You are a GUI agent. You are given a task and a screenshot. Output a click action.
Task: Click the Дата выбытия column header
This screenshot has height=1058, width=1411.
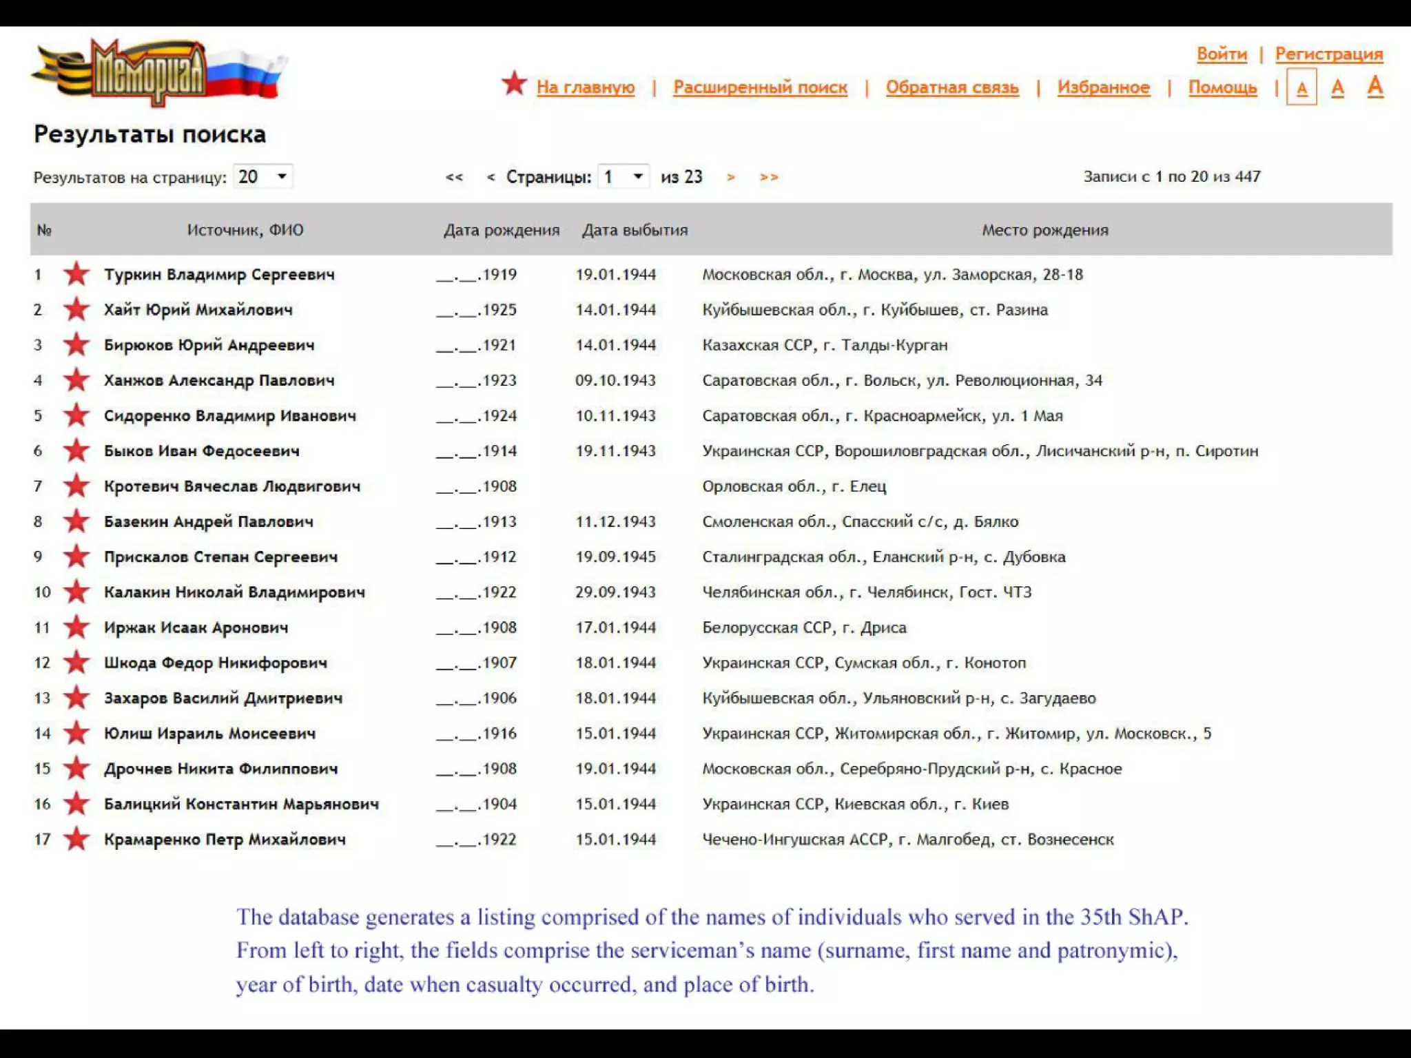(x=635, y=229)
